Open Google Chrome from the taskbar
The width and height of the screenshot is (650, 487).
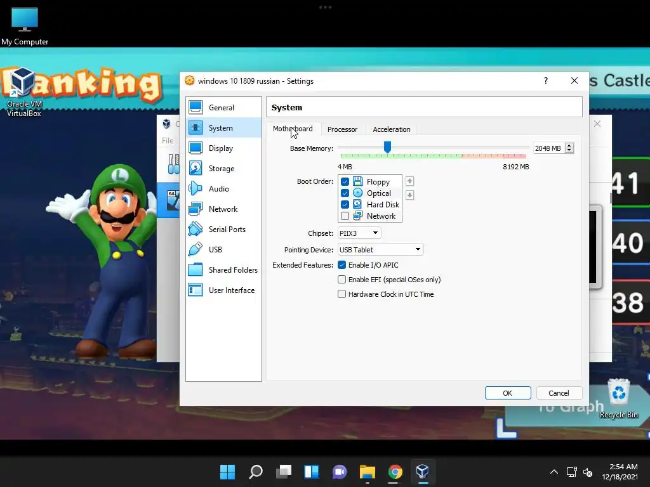395,472
